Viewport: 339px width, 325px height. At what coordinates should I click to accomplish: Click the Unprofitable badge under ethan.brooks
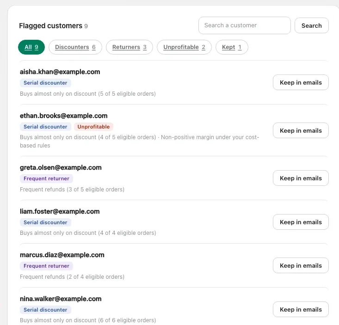point(93,127)
